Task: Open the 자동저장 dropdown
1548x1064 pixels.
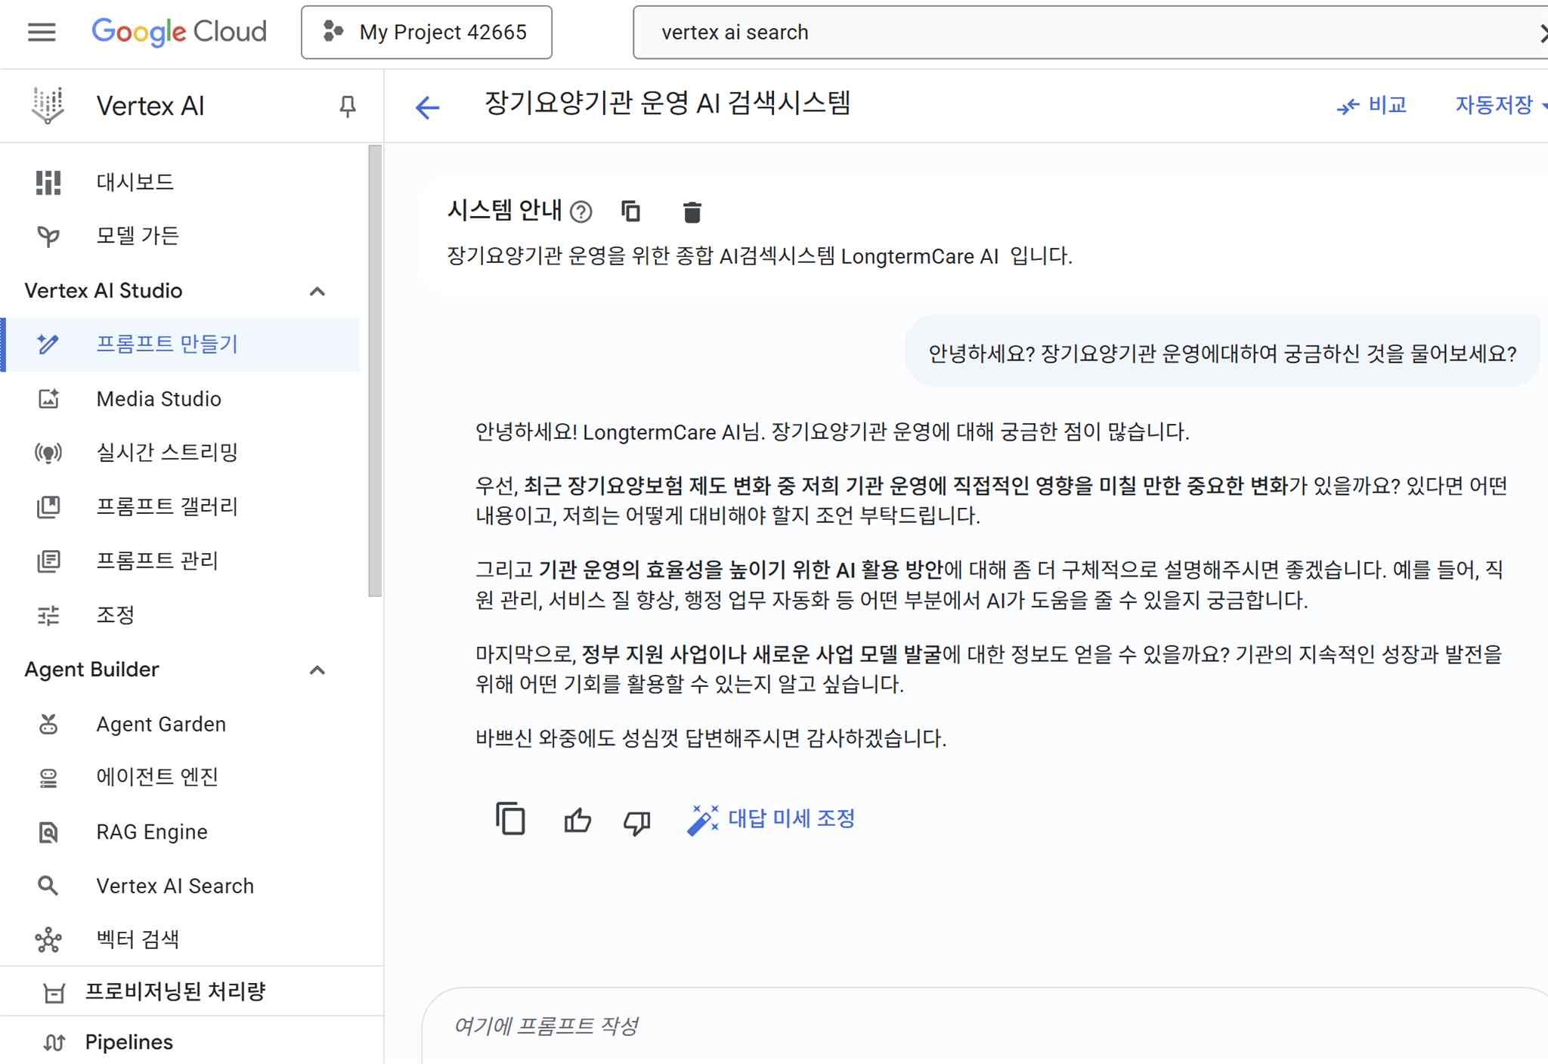Action: (x=1499, y=105)
